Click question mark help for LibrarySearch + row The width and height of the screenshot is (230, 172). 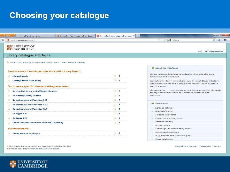[x=119, y=81]
